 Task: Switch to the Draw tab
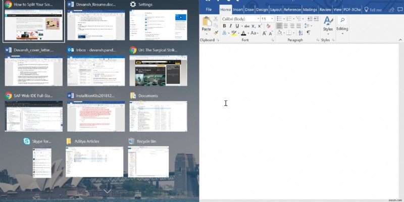[249, 10]
